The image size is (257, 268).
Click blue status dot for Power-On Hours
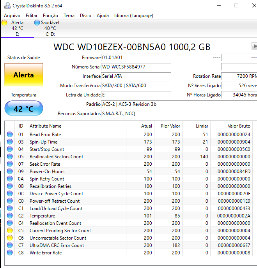pyautogui.click(x=10, y=171)
